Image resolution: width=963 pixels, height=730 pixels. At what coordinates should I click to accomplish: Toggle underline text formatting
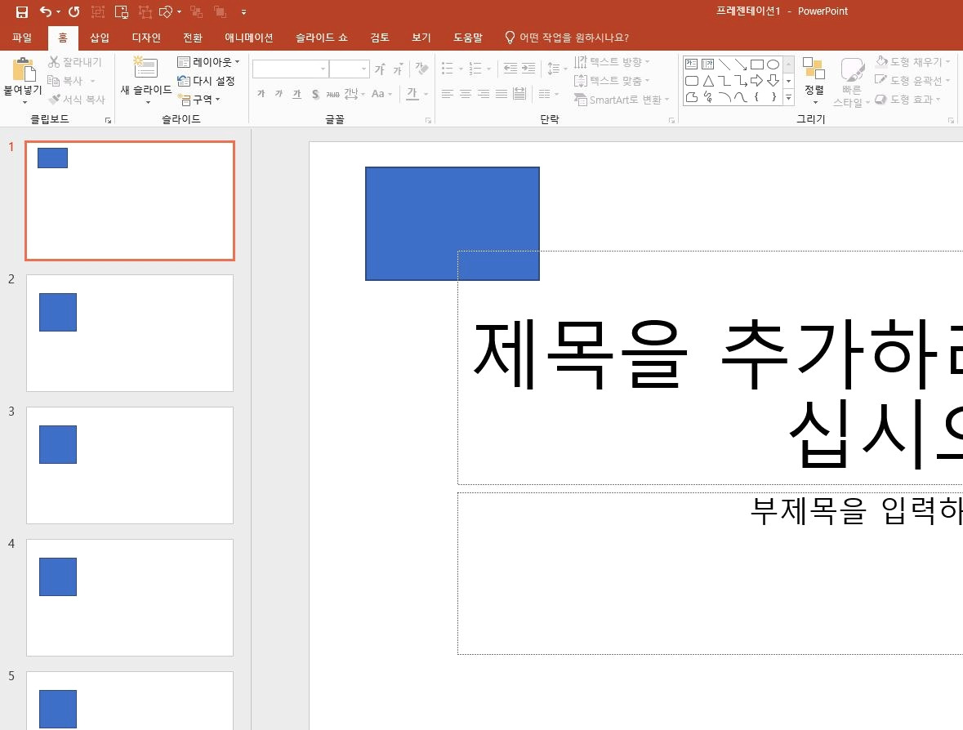pos(297,94)
